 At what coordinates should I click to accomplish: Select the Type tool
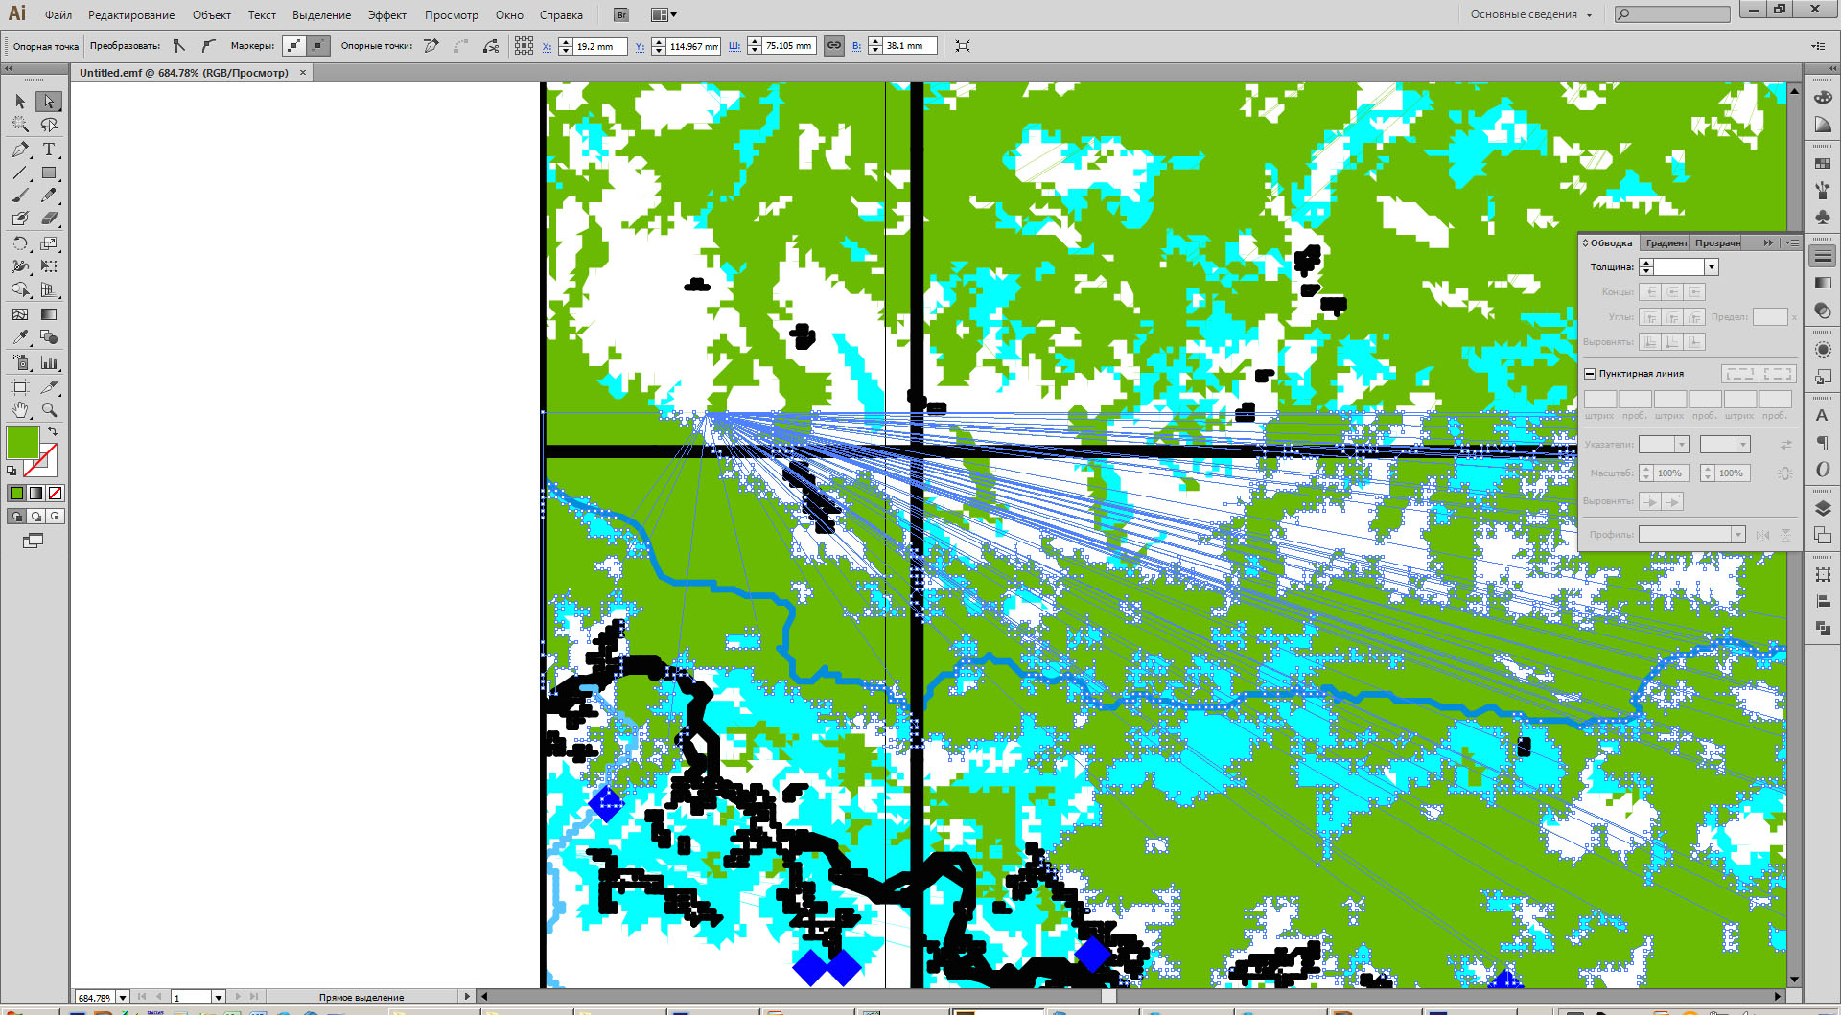click(x=49, y=150)
